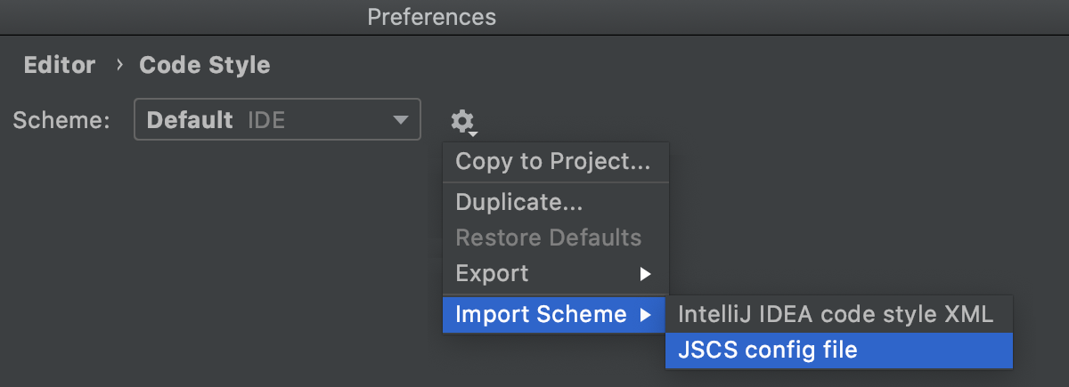Click the Default scheme combo box
Screen dimensions: 1069x387
(276, 120)
